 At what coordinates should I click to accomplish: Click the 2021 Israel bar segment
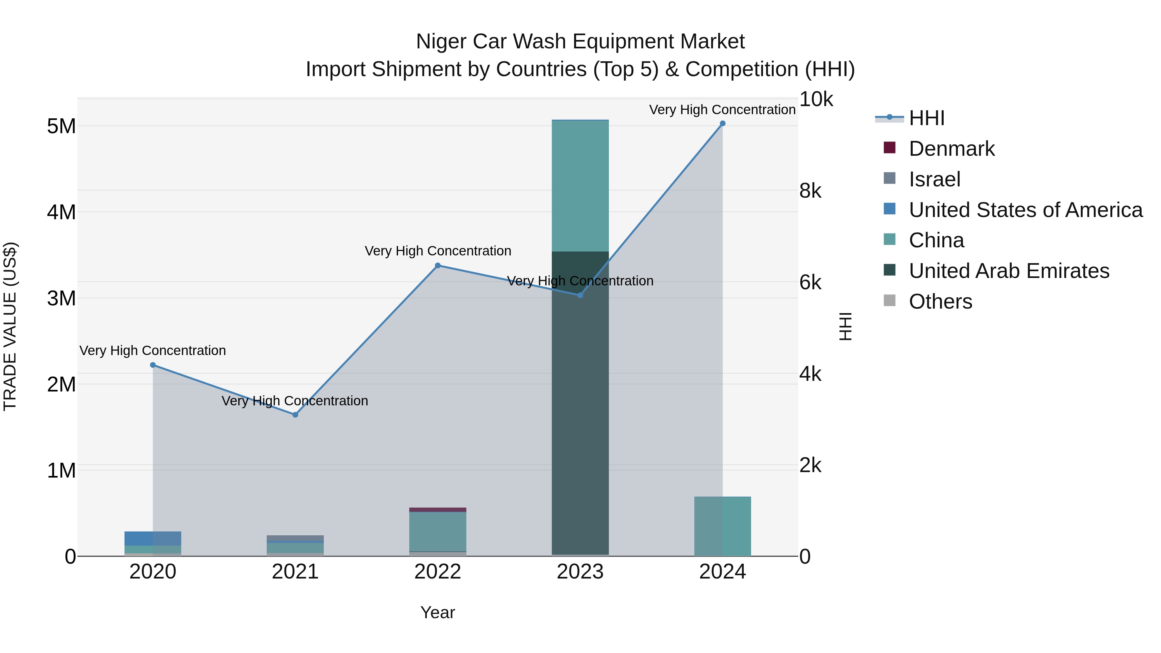pos(295,538)
